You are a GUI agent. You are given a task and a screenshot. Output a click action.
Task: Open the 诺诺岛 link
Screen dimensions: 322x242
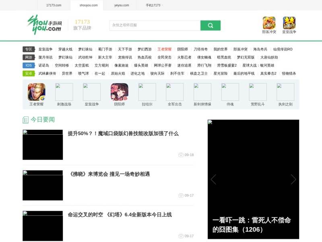44,65
